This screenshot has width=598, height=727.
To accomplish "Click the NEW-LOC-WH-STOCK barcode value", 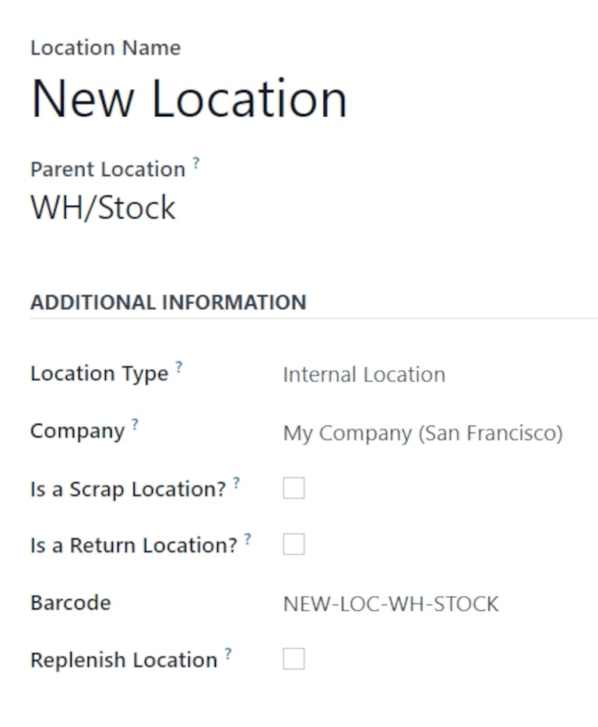I will click(x=390, y=604).
